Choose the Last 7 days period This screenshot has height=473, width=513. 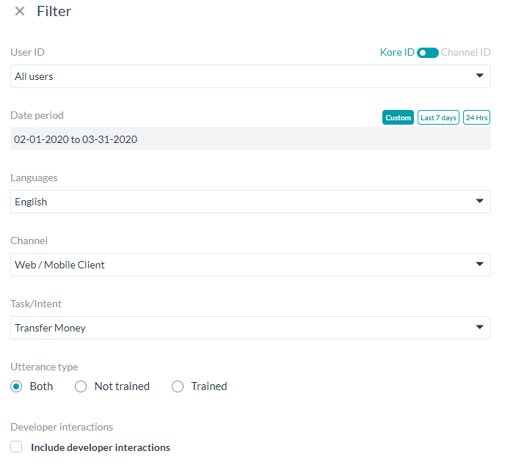coord(438,118)
